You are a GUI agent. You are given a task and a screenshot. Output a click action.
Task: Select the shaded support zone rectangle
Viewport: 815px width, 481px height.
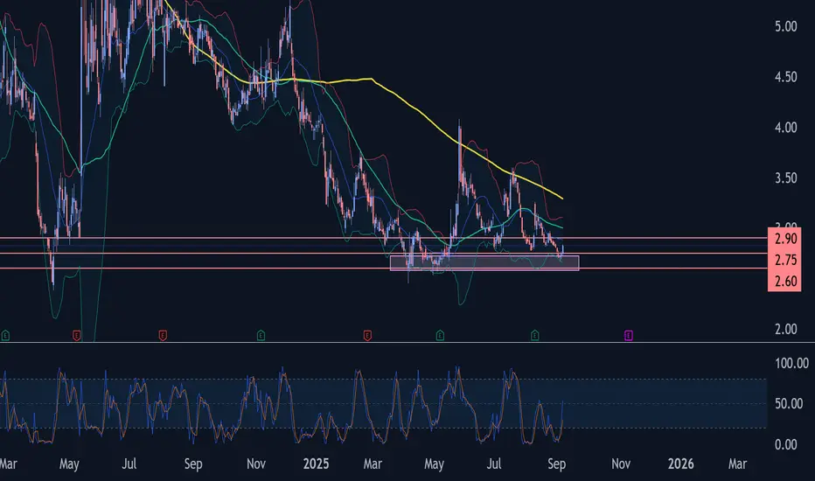point(484,262)
